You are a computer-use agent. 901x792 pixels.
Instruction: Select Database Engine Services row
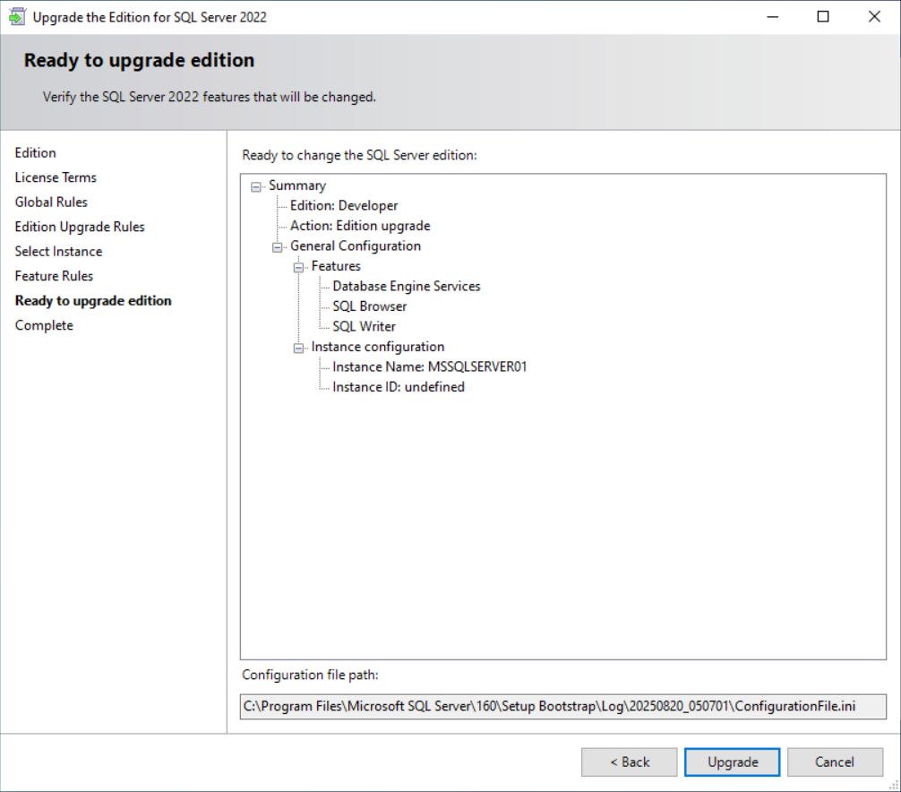407,286
